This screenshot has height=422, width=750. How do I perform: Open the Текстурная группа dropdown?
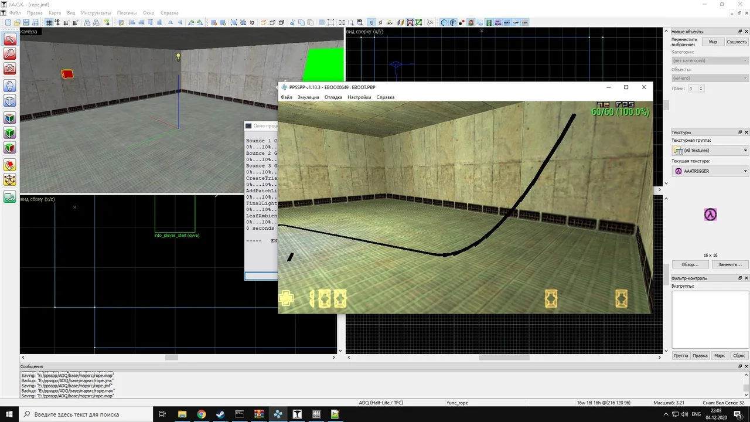pyautogui.click(x=710, y=151)
